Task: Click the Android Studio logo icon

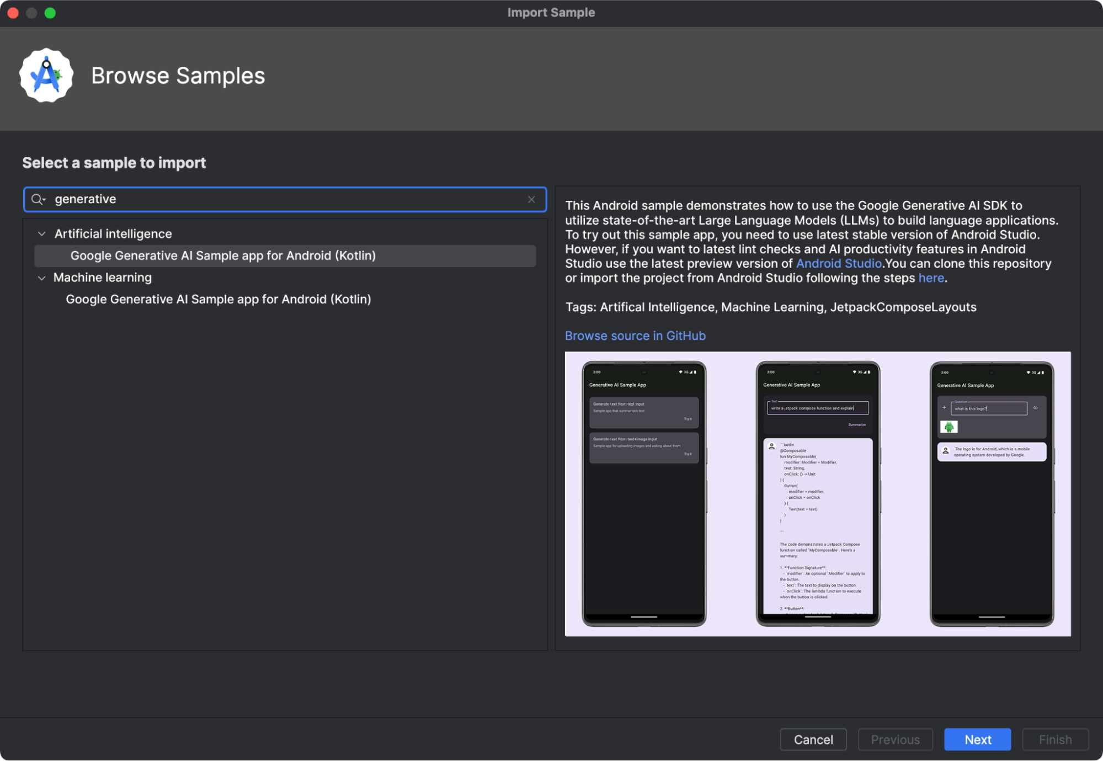Action: 46,76
